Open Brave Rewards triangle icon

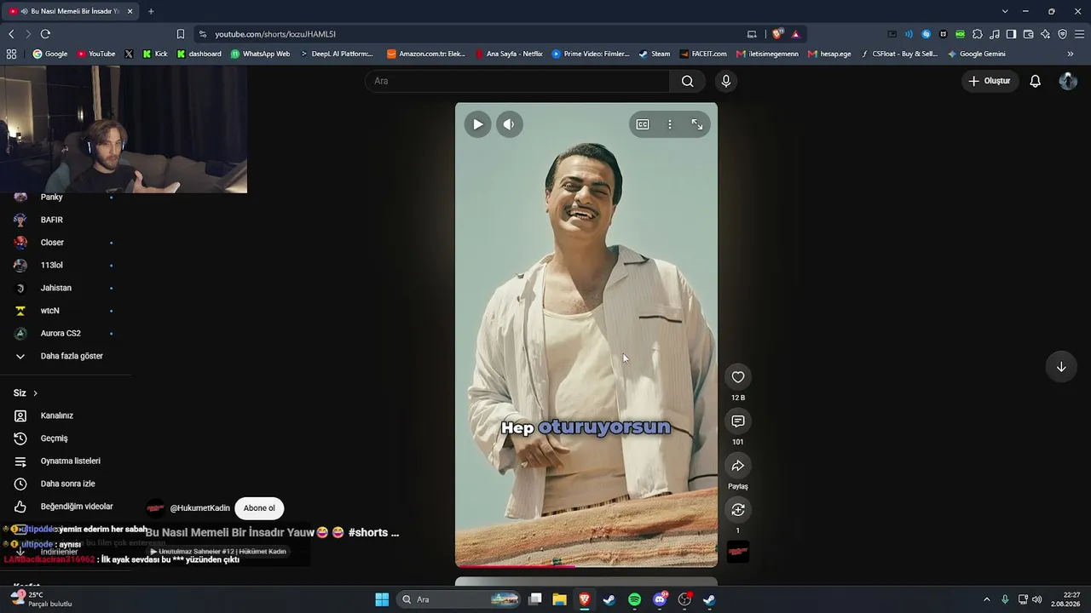(x=796, y=34)
